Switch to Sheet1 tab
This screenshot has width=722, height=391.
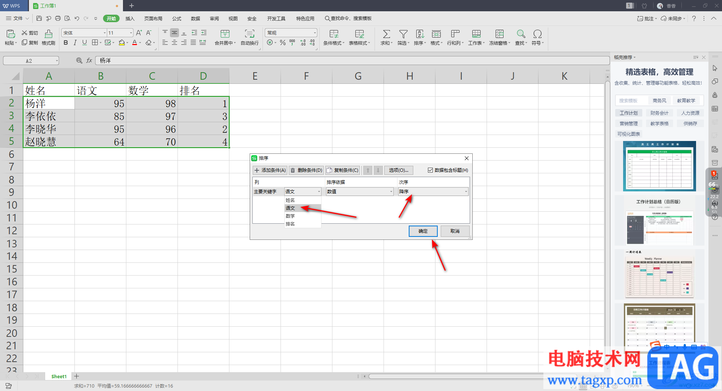[59, 376]
